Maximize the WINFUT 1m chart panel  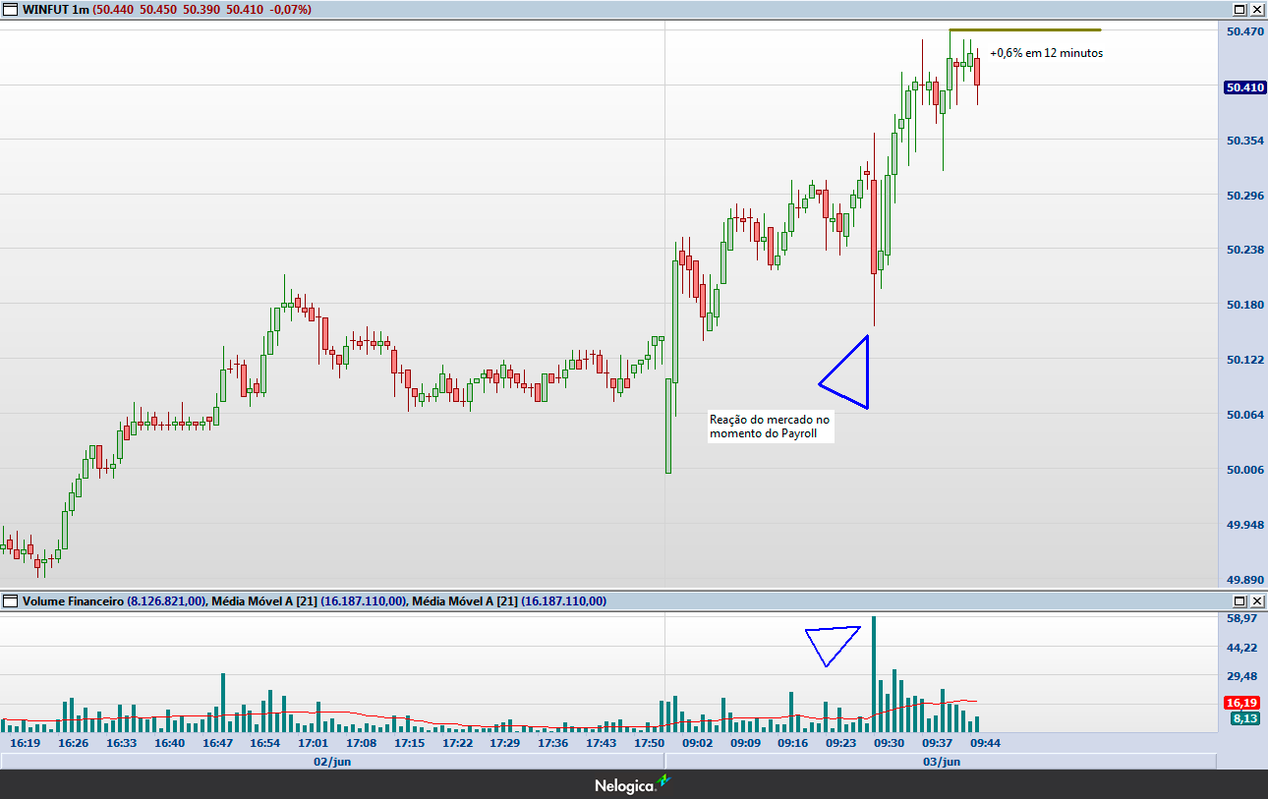point(1239,9)
